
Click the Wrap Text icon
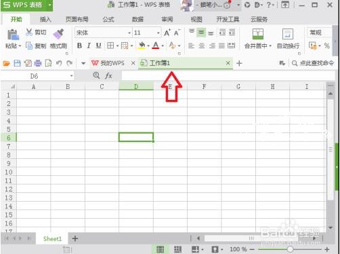coord(288,34)
